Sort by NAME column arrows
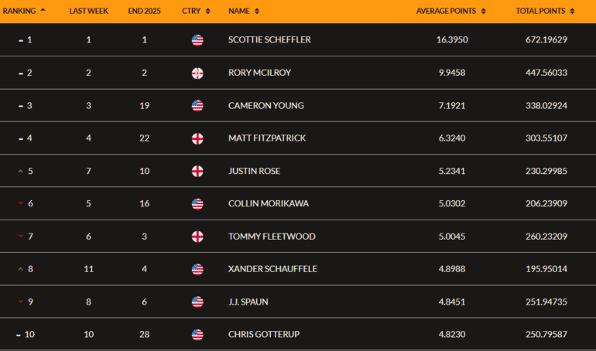Viewport: 596px width, 351px height. click(x=257, y=11)
